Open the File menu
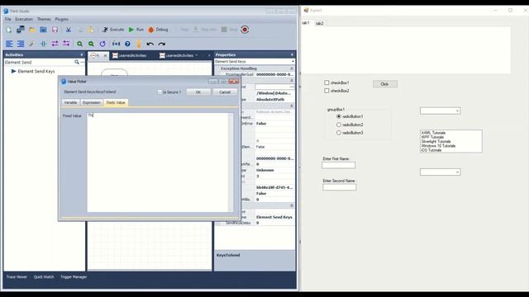The height and width of the screenshot is (297, 529). [x=7, y=19]
